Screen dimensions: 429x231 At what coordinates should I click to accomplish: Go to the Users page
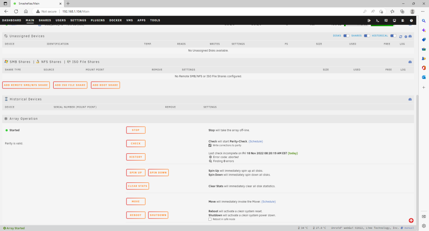pos(61,20)
